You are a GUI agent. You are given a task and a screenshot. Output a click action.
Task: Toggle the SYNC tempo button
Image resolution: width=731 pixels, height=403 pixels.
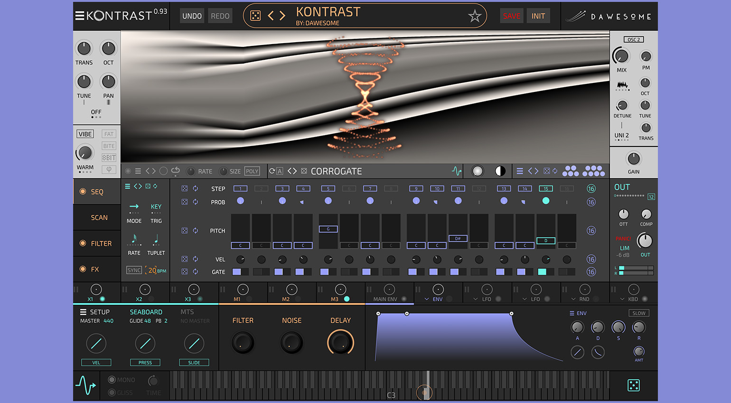click(134, 270)
